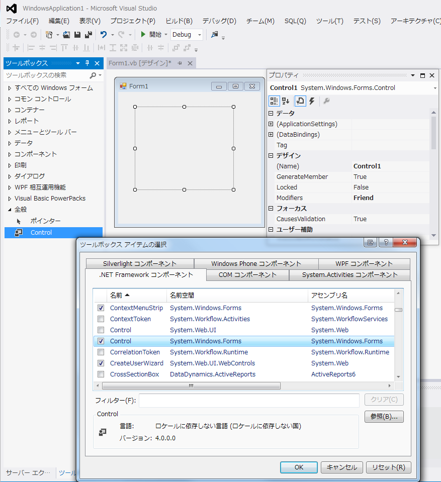Select the Control item in Toolbox

point(53,233)
